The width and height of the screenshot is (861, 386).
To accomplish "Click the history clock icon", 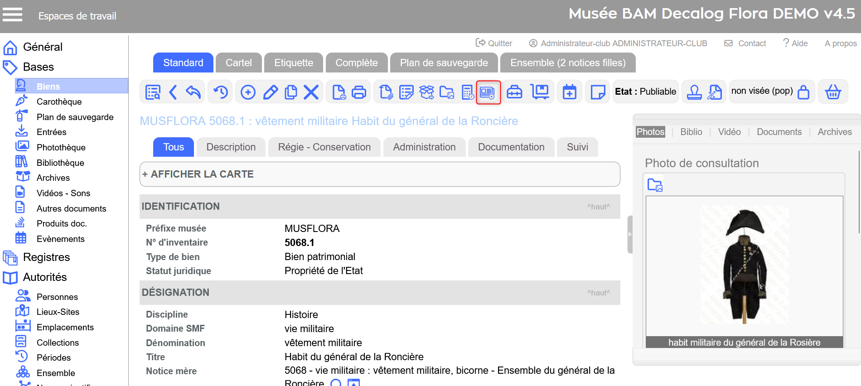I will [x=221, y=92].
